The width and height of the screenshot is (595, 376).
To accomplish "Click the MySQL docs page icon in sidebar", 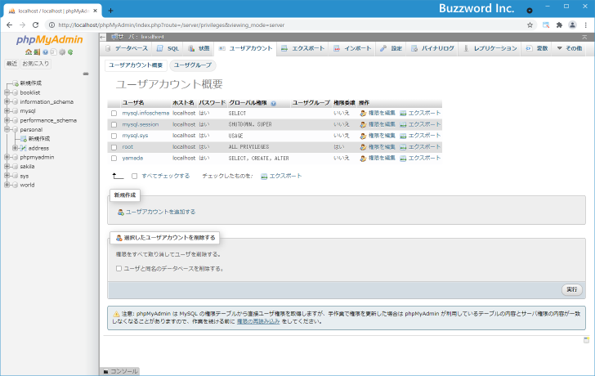I will pos(53,52).
